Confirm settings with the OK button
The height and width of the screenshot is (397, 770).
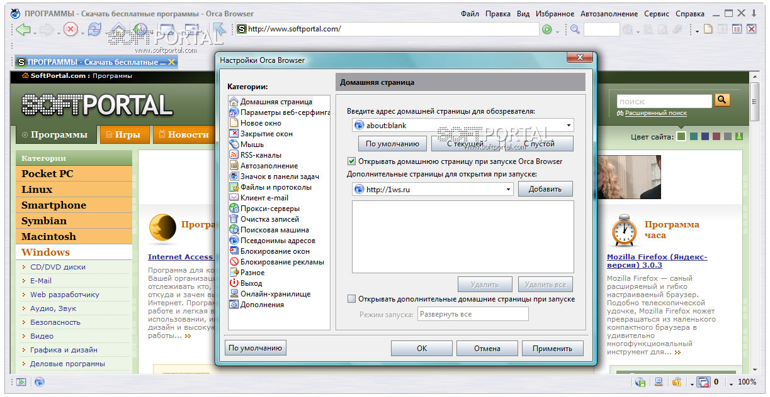click(x=422, y=349)
